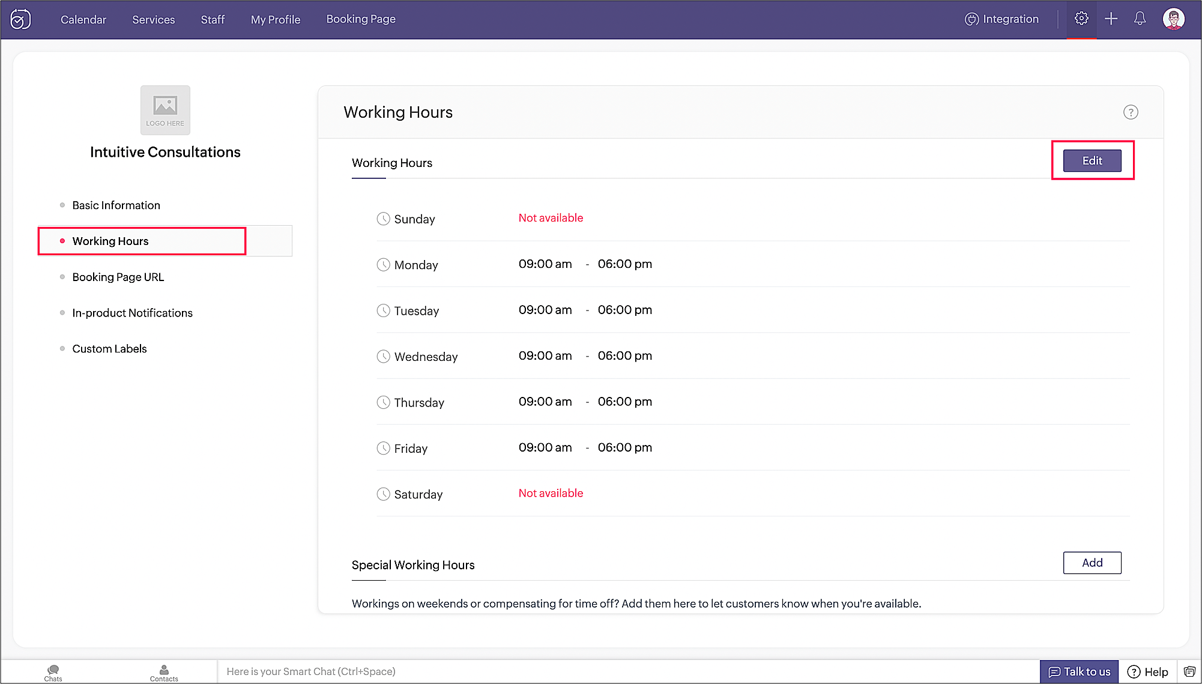Open the Staff menu item
Image resolution: width=1202 pixels, height=684 pixels.
(213, 19)
